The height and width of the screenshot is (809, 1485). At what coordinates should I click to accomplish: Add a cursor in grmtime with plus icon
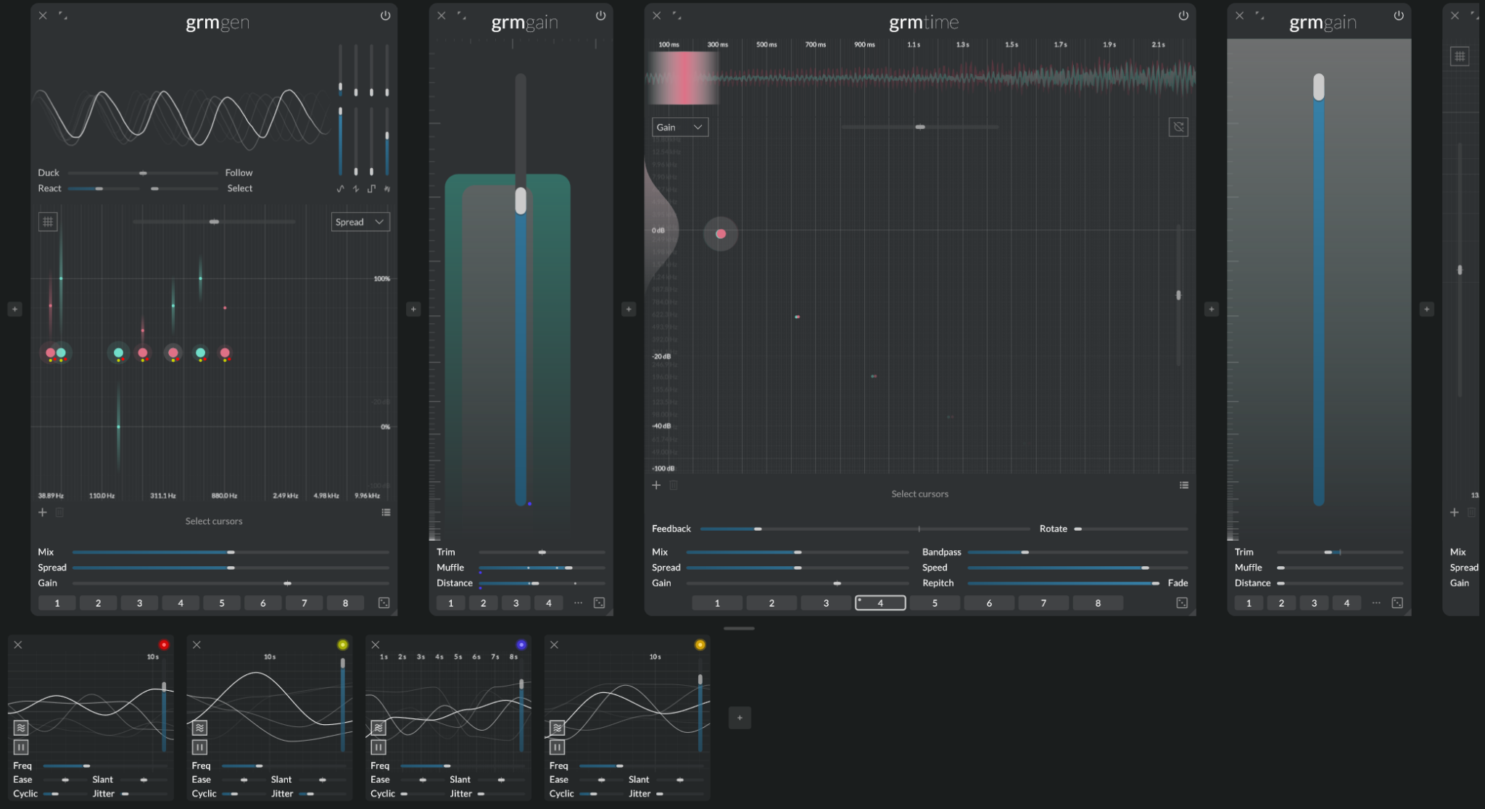click(656, 485)
